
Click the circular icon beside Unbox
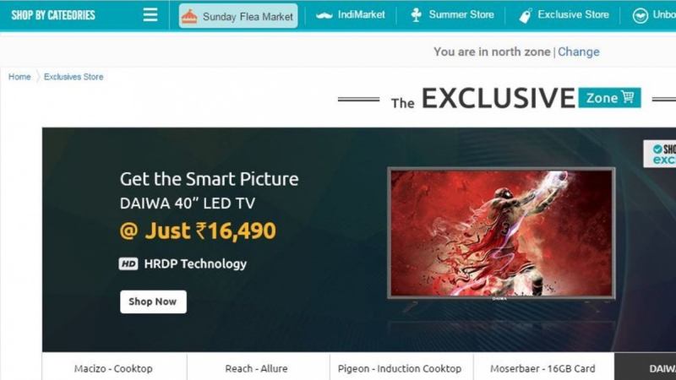point(641,16)
